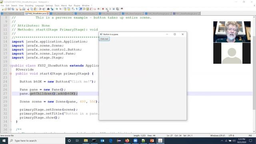
Task: Open the Edit menu
Action: tap(8, 6)
